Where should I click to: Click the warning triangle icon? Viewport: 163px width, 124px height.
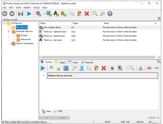(x=141, y=68)
